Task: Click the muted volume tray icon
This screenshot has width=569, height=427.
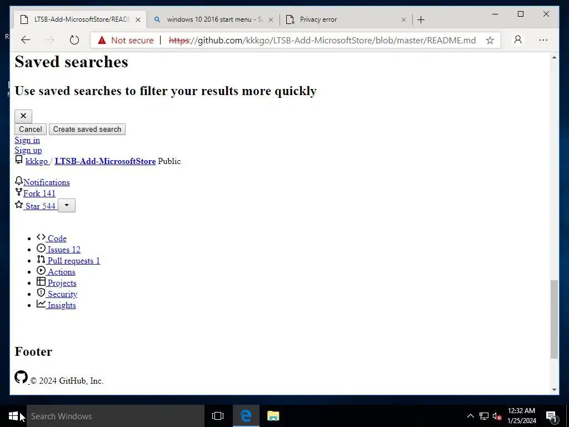Action: 497,416
